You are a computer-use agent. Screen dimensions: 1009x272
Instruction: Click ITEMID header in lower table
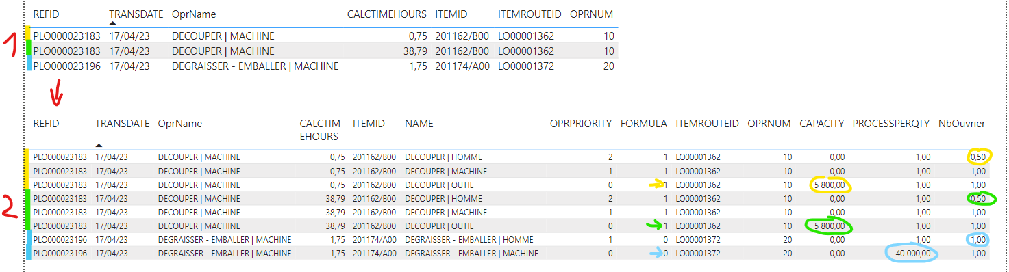[369, 124]
